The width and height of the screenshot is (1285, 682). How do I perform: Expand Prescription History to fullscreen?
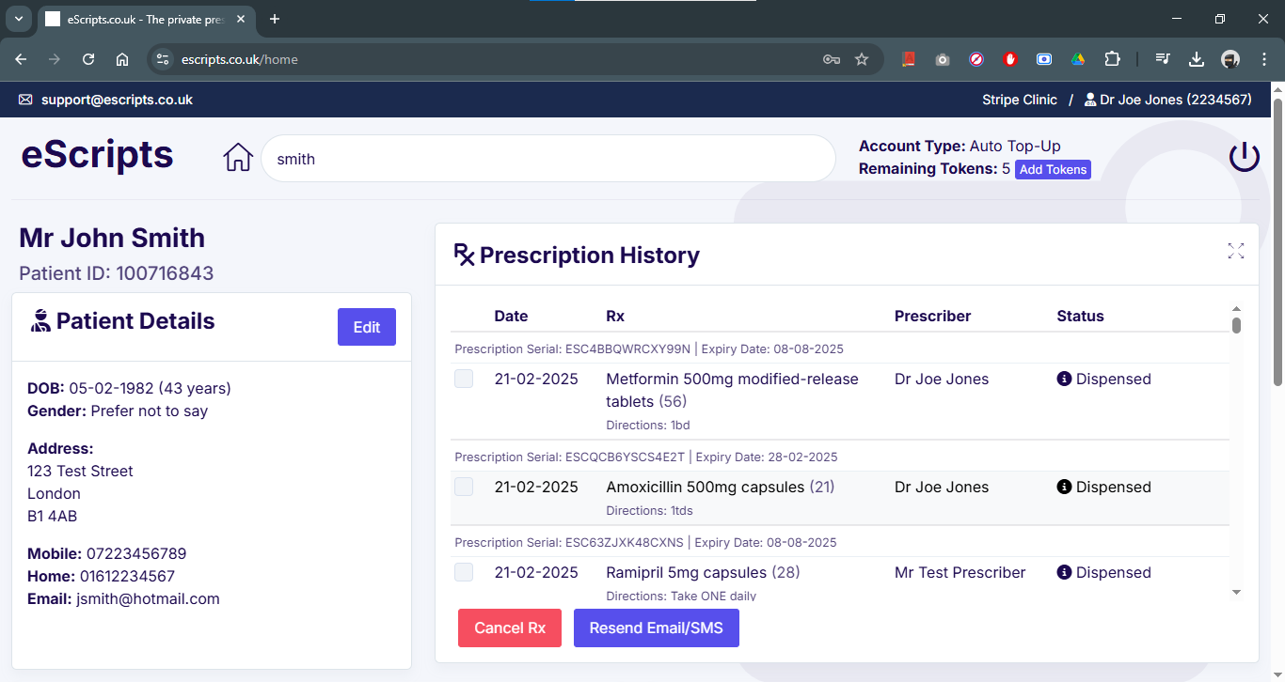point(1235,251)
